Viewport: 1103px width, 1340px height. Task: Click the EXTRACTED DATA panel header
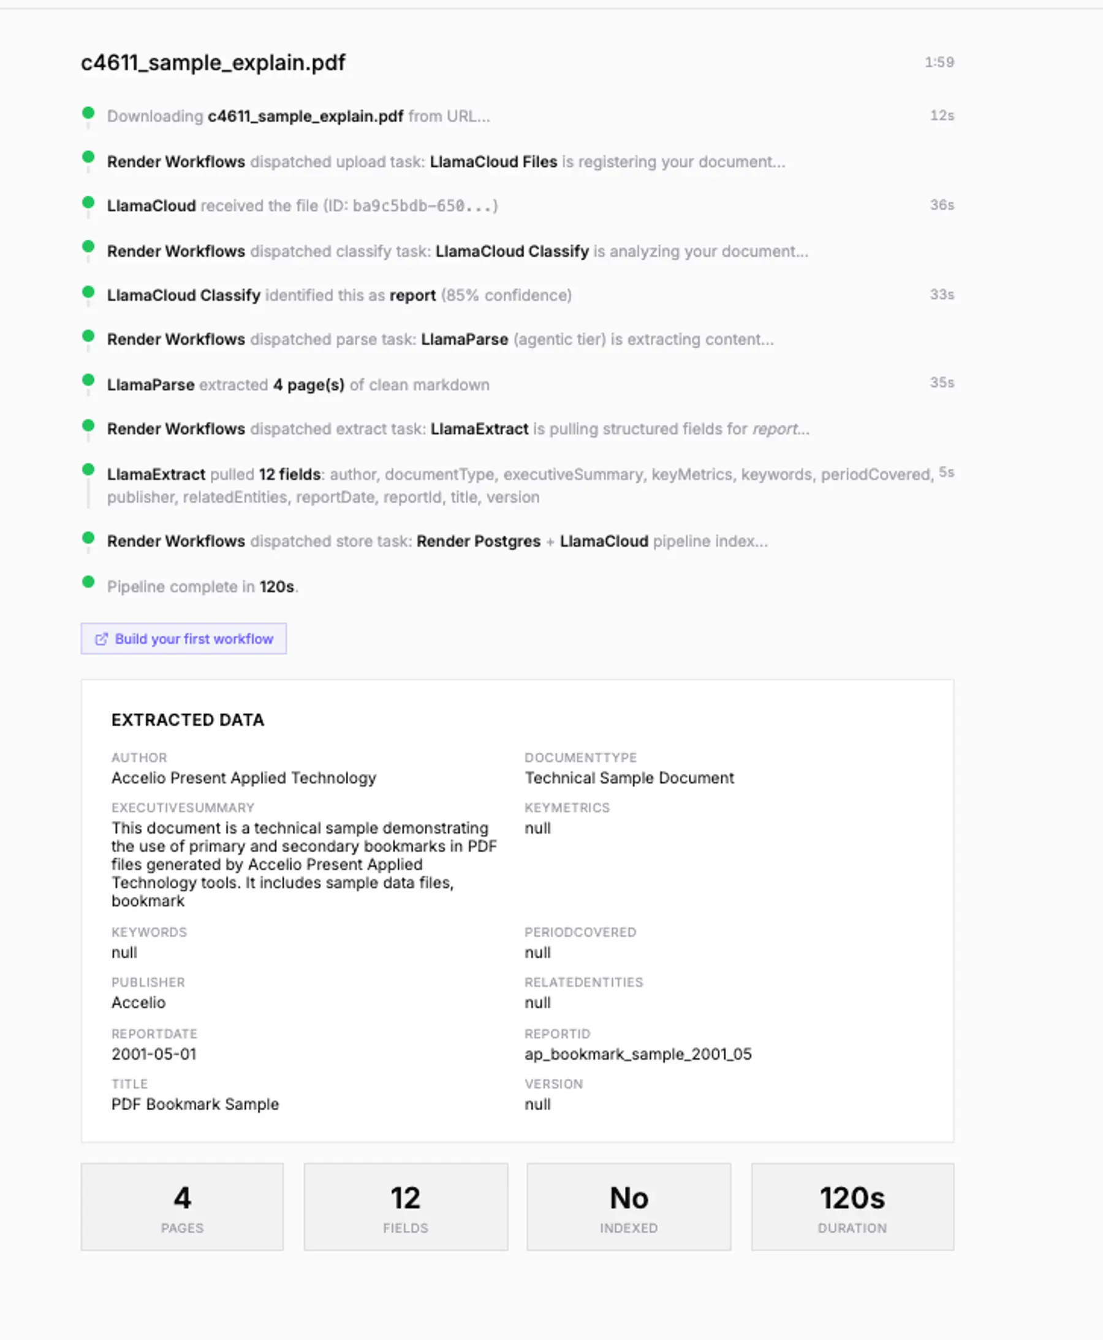(188, 720)
